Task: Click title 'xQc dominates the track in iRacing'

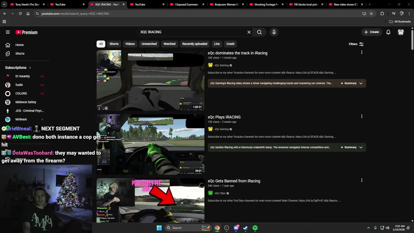Action: pyautogui.click(x=237, y=53)
